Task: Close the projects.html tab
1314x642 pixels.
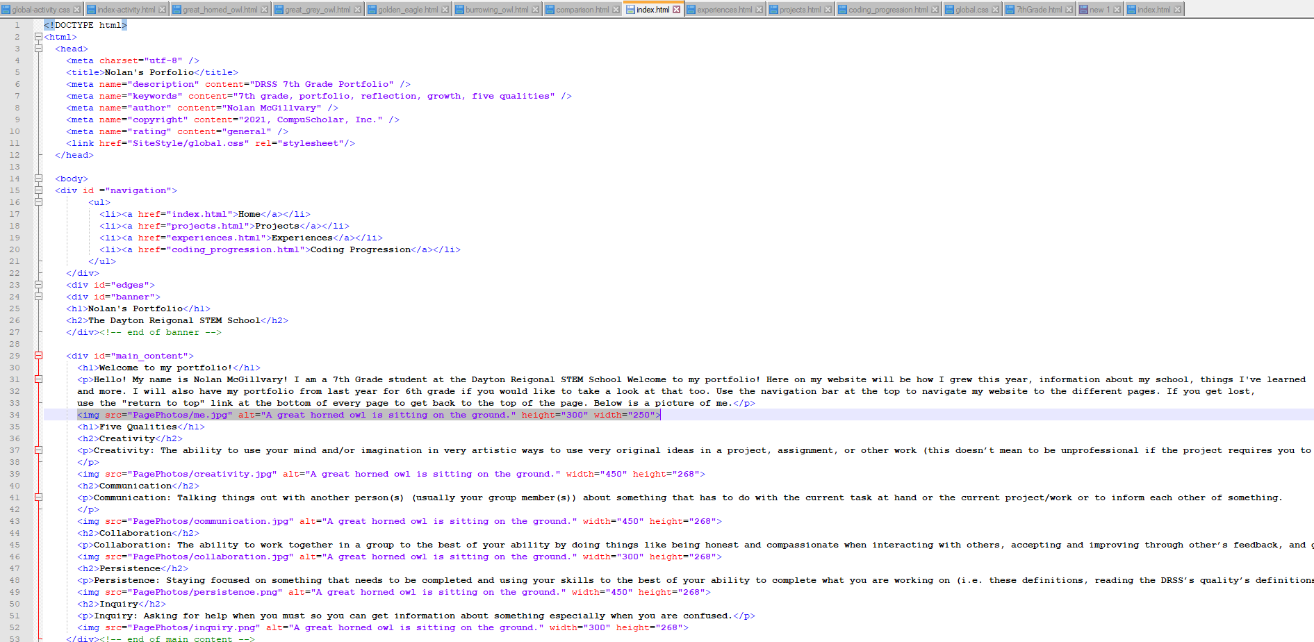Action: click(x=828, y=10)
